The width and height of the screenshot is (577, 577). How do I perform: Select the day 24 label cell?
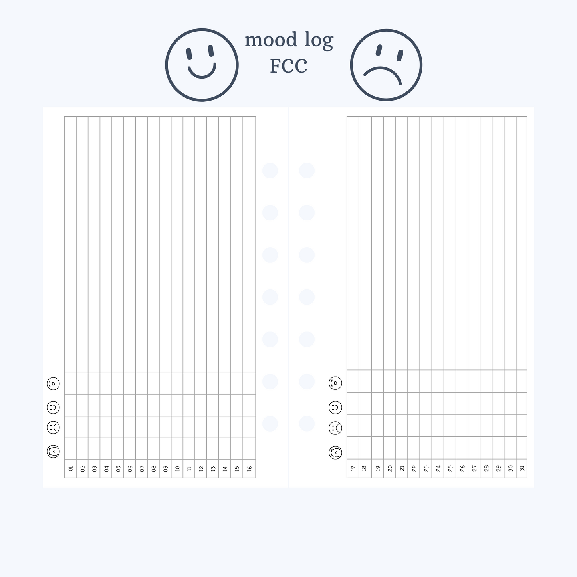(438, 469)
